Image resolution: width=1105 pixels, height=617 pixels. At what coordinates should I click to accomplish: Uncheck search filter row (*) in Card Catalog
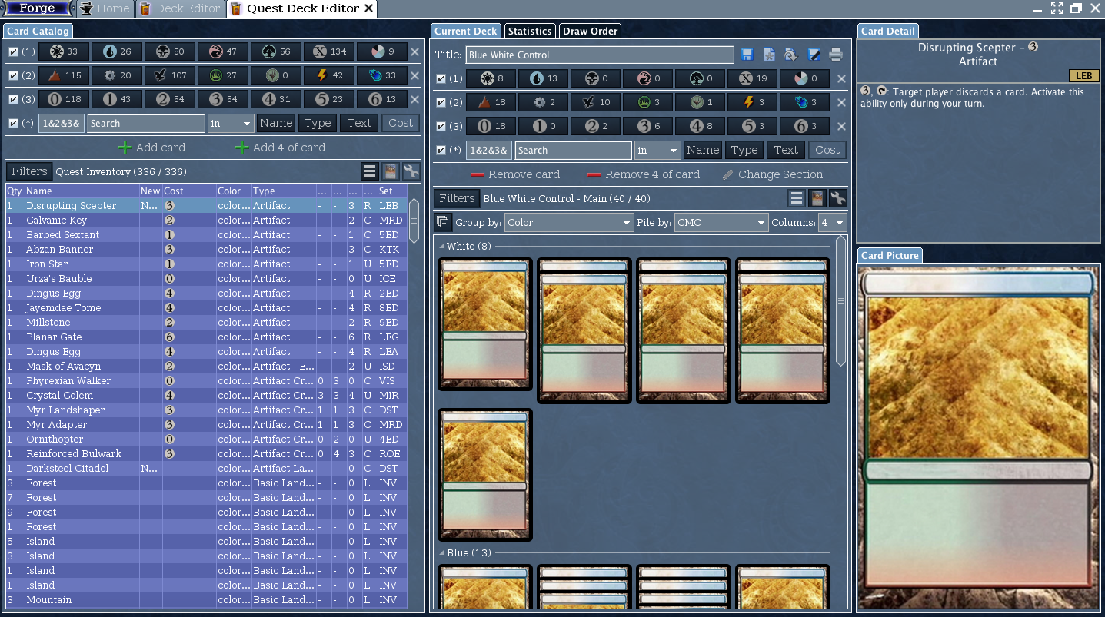pos(13,124)
